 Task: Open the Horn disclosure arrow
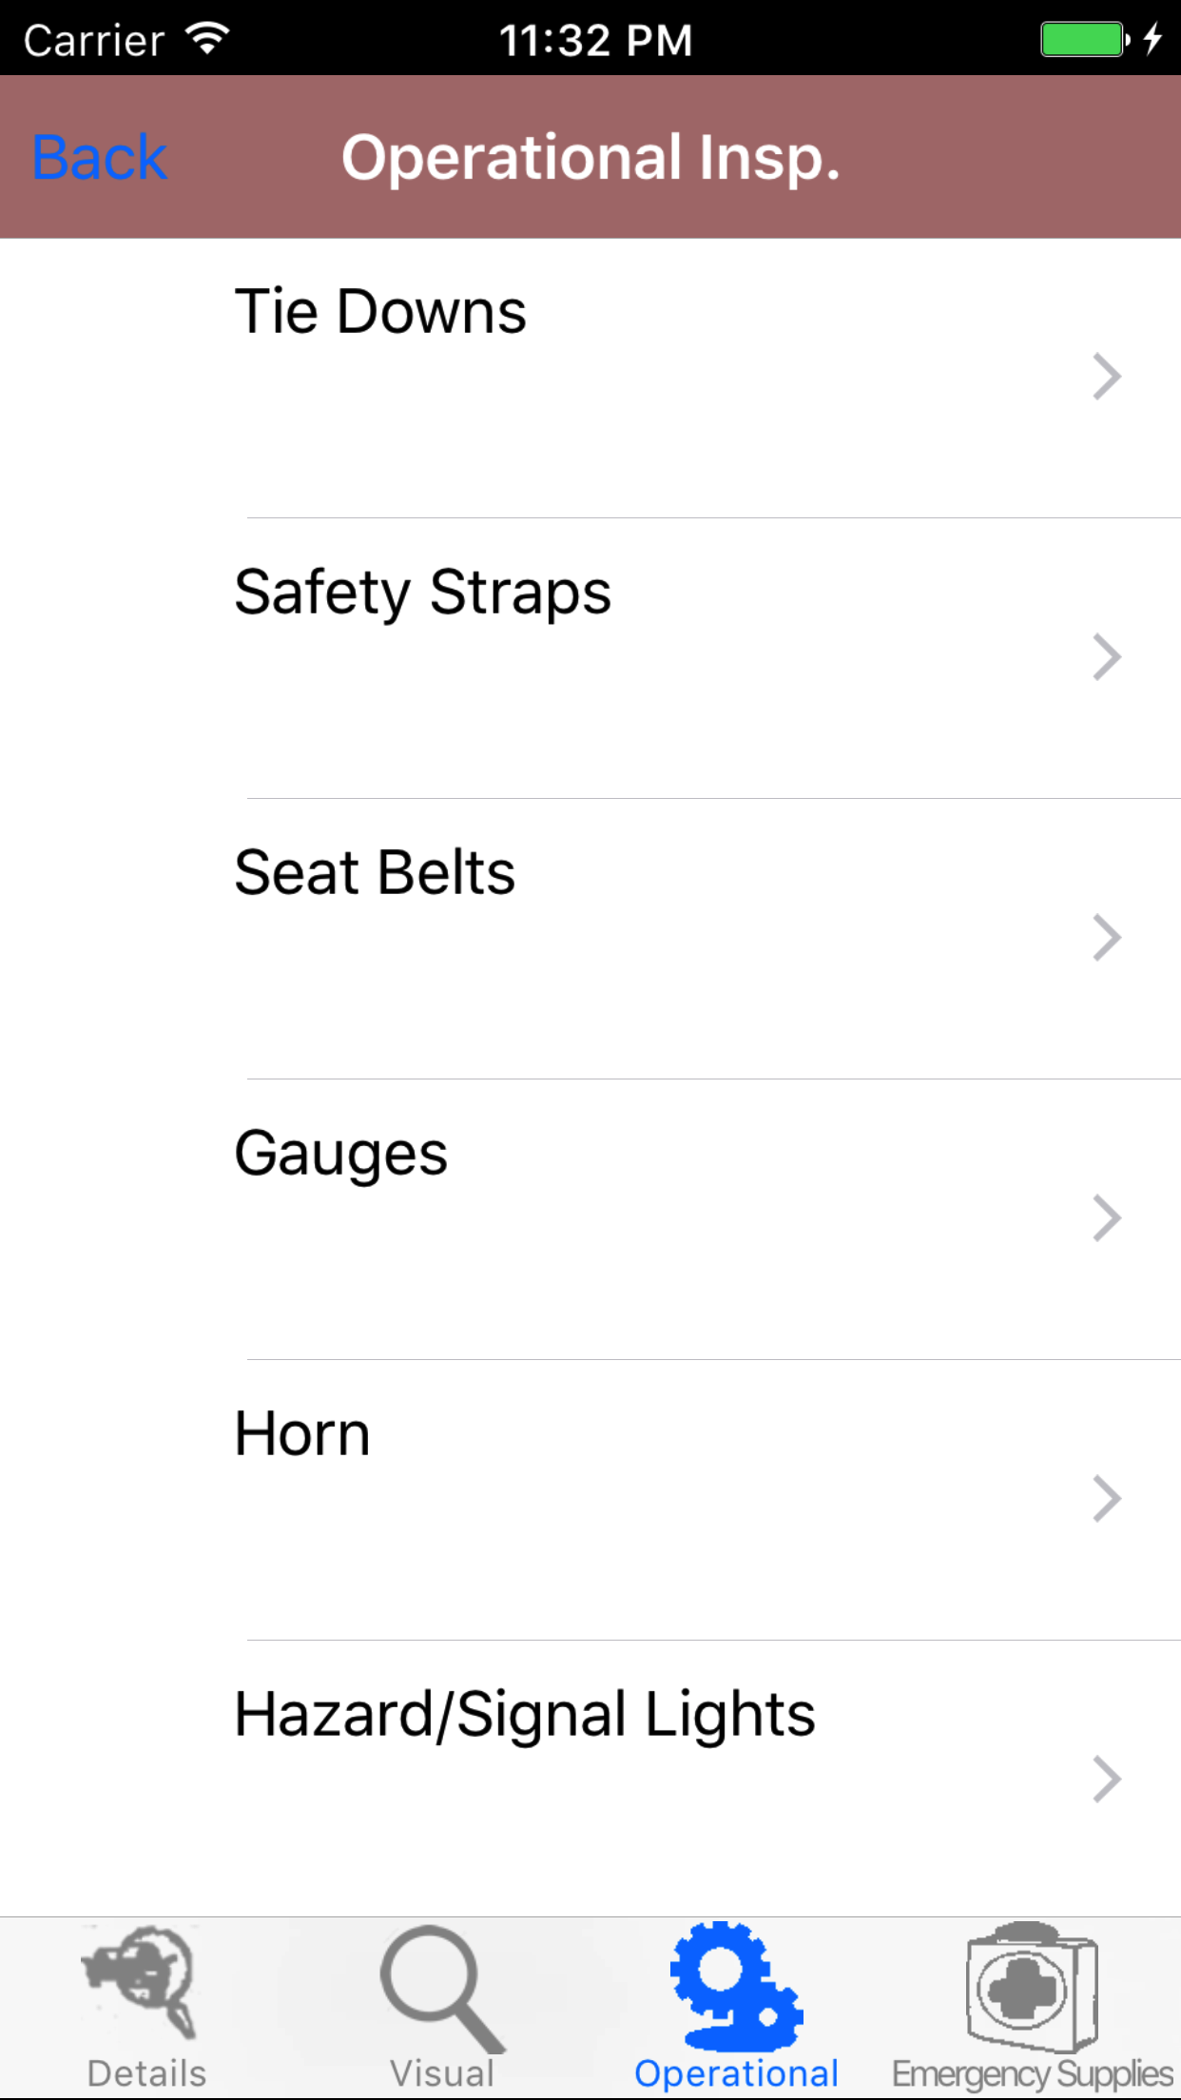[x=1107, y=1499]
